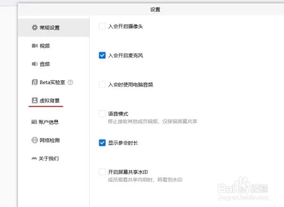Click the speaker icon beside 音频
The width and height of the screenshot is (284, 207).
(35, 64)
